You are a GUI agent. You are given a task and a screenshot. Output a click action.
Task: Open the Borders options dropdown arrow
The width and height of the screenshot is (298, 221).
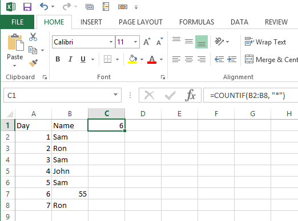click(118, 60)
